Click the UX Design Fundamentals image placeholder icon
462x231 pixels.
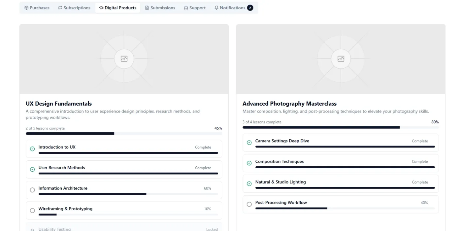(x=124, y=59)
